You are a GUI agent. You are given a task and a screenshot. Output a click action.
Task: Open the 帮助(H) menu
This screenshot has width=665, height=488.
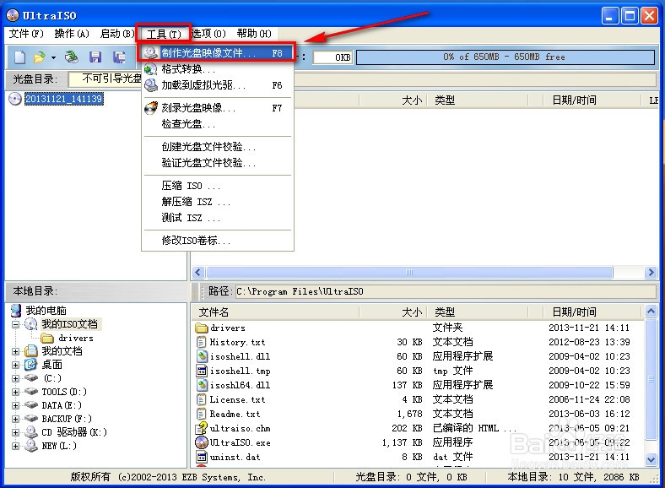click(x=254, y=34)
